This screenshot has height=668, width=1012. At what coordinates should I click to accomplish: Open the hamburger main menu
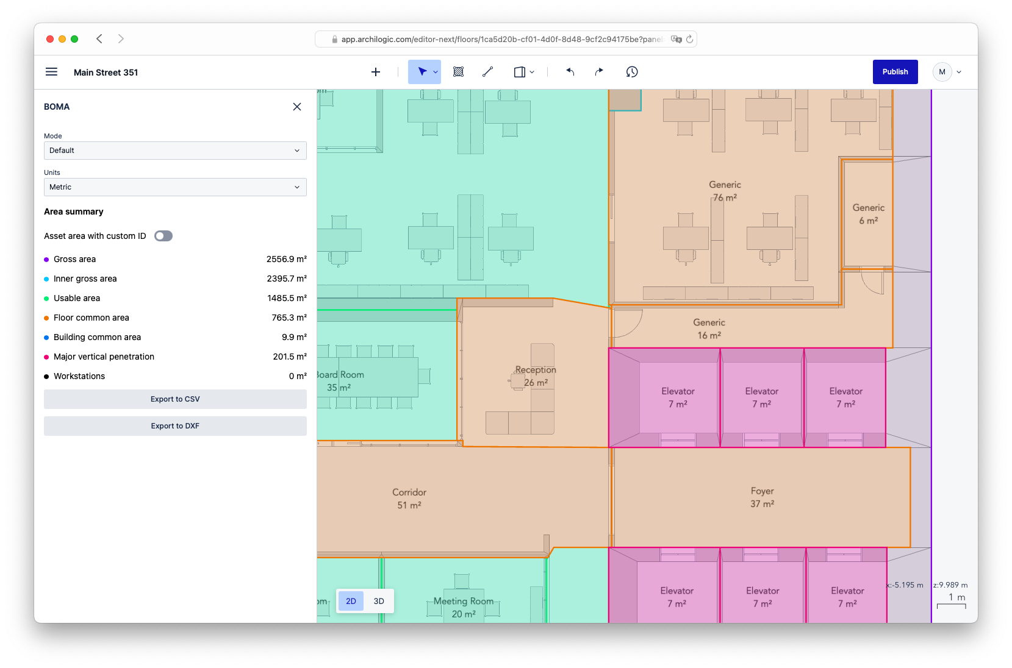(x=52, y=72)
